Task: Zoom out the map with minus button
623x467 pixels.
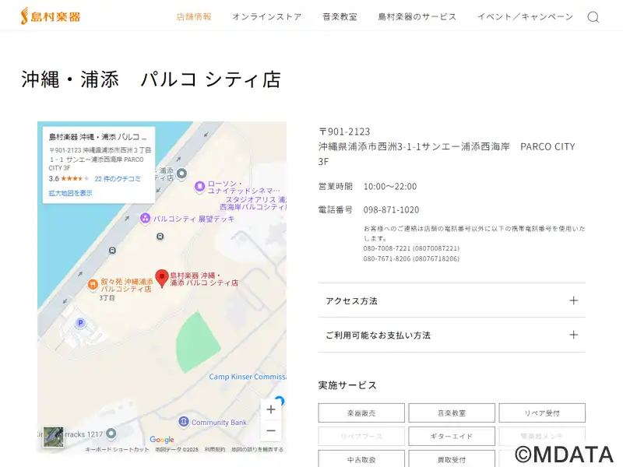Action: pos(271,430)
